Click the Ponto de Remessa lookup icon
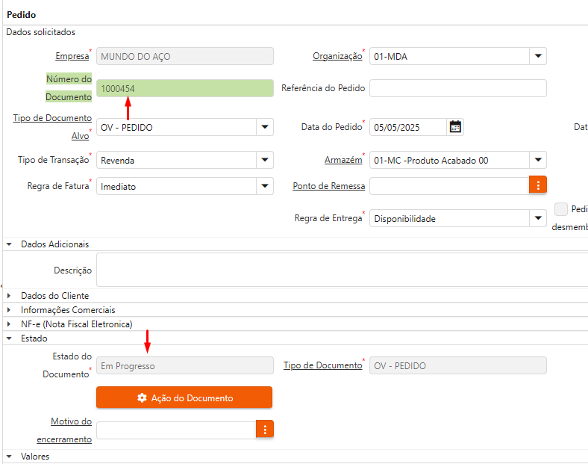588x464 pixels. 538,185
